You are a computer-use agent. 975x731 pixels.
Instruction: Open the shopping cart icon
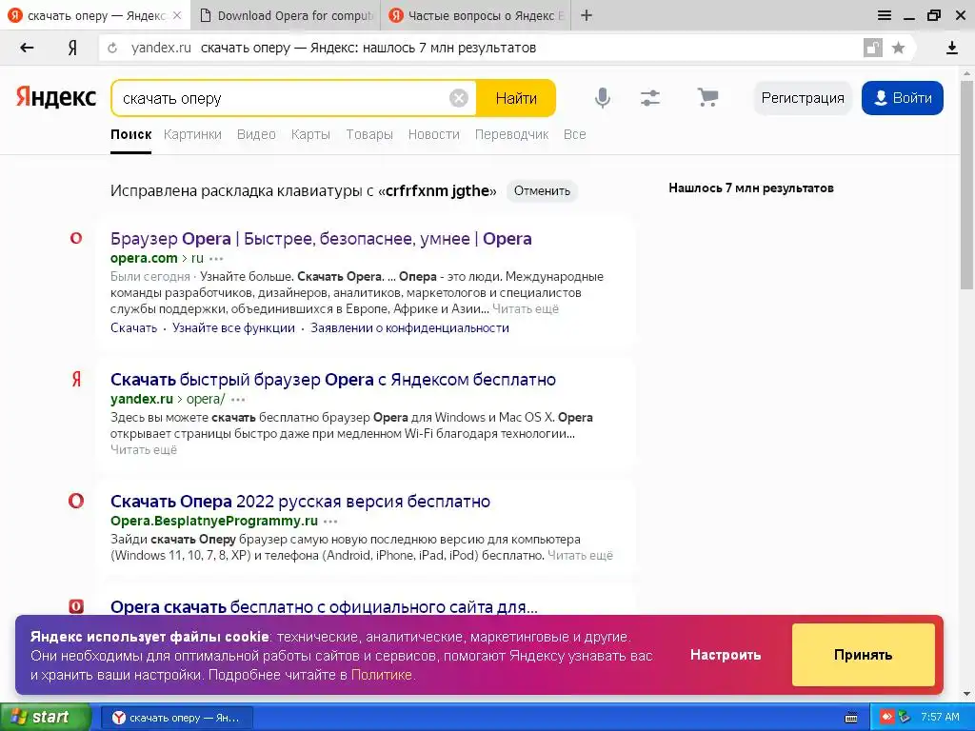point(707,98)
